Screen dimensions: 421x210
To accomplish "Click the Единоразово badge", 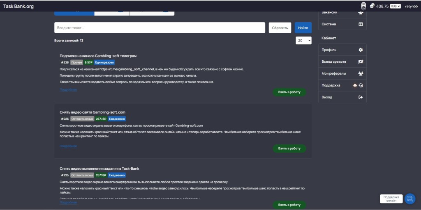I will [x=104, y=62].
